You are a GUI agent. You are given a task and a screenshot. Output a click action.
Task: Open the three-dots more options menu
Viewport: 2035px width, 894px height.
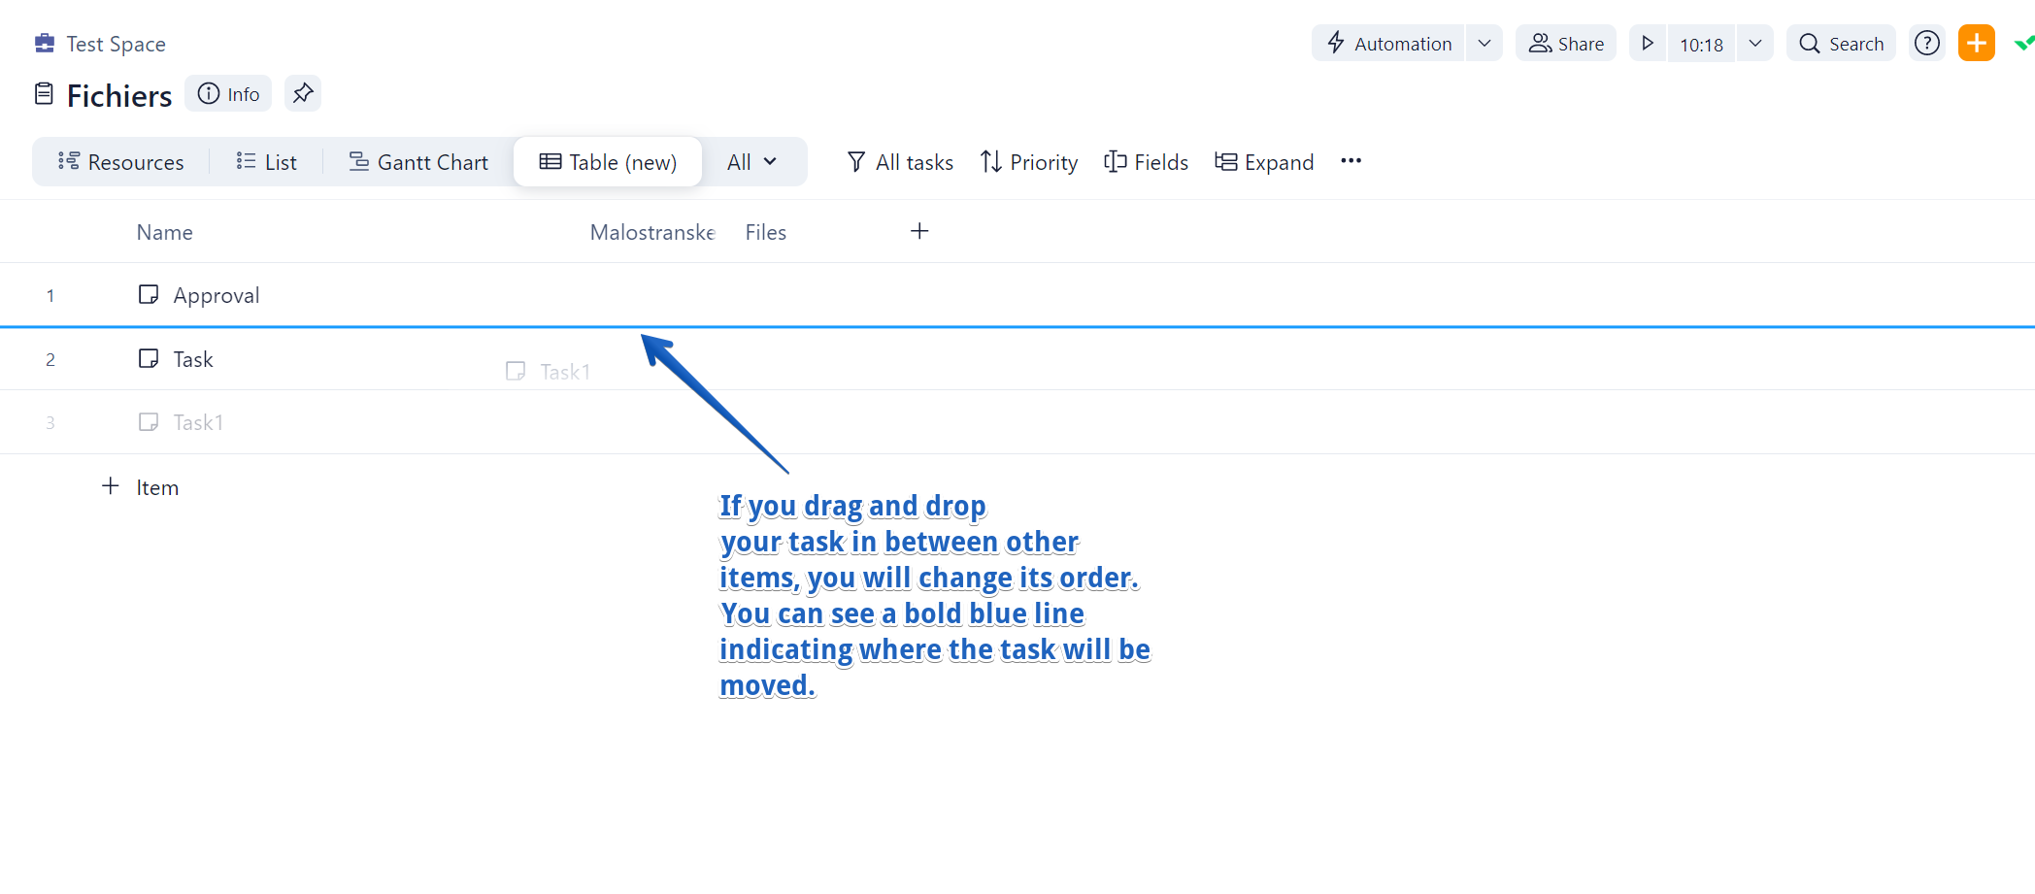point(1351,161)
